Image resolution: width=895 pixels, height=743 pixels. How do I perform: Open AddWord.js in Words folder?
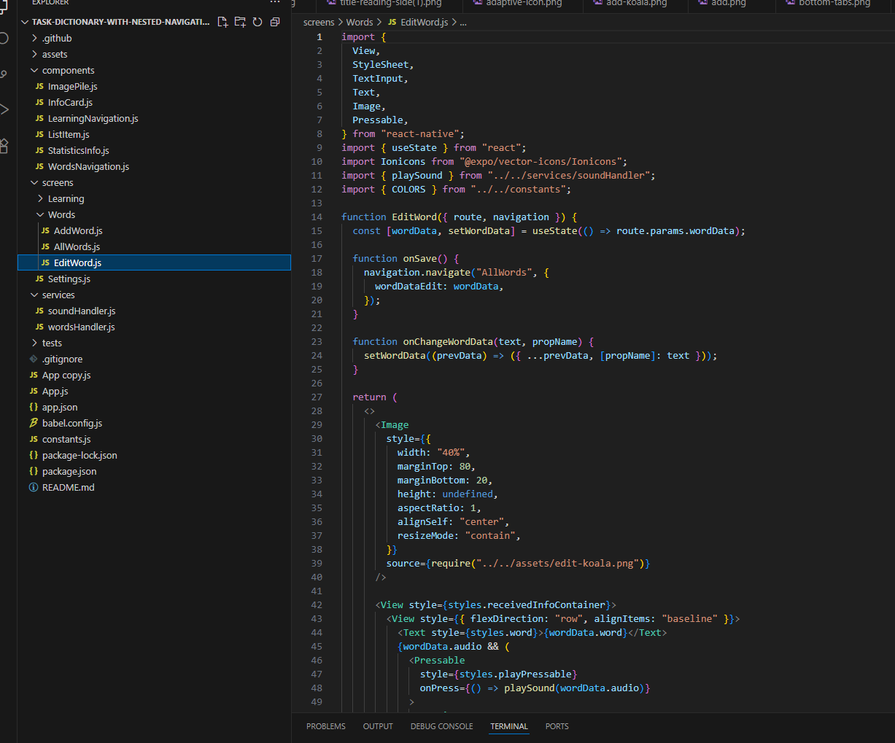78,231
